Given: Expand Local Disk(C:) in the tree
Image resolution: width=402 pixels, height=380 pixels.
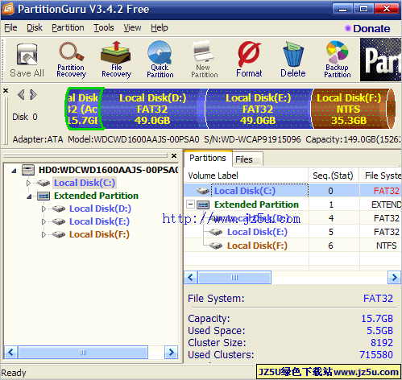Looking at the screenshot, I should pos(28,183).
